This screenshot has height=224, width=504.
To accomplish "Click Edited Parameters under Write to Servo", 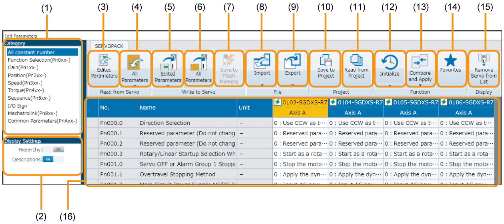I will click(x=168, y=69).
